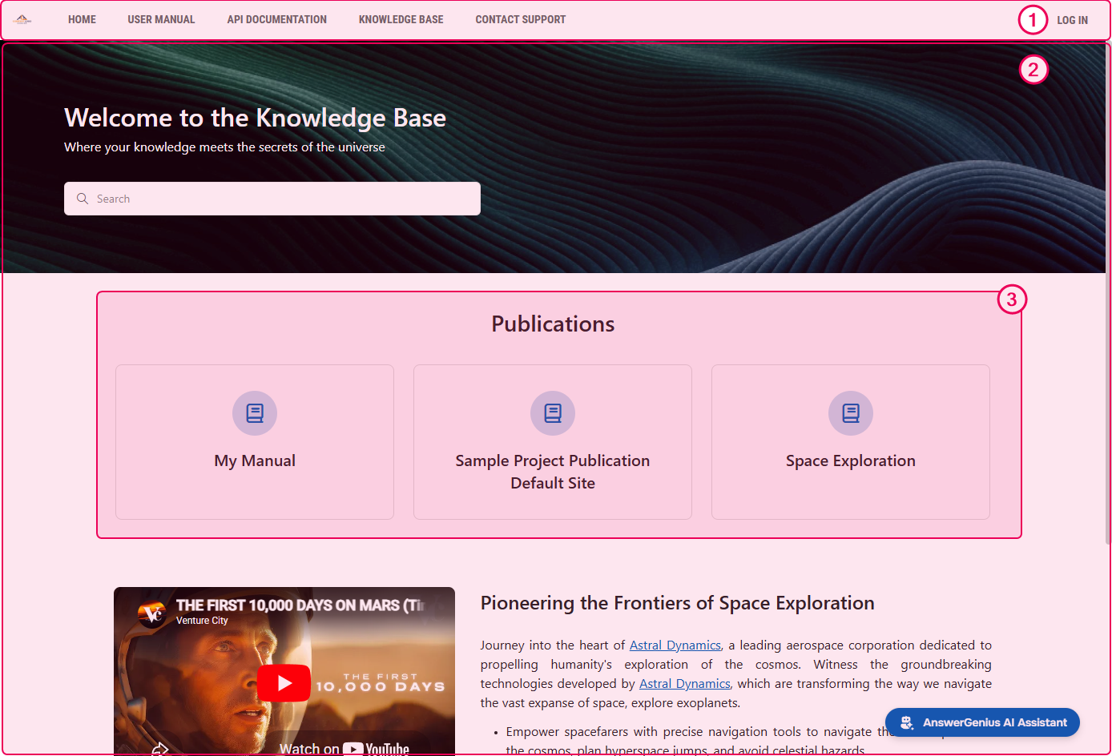Click the page vertical scrollbar

pyautogui.click(x=1108, y=292)
